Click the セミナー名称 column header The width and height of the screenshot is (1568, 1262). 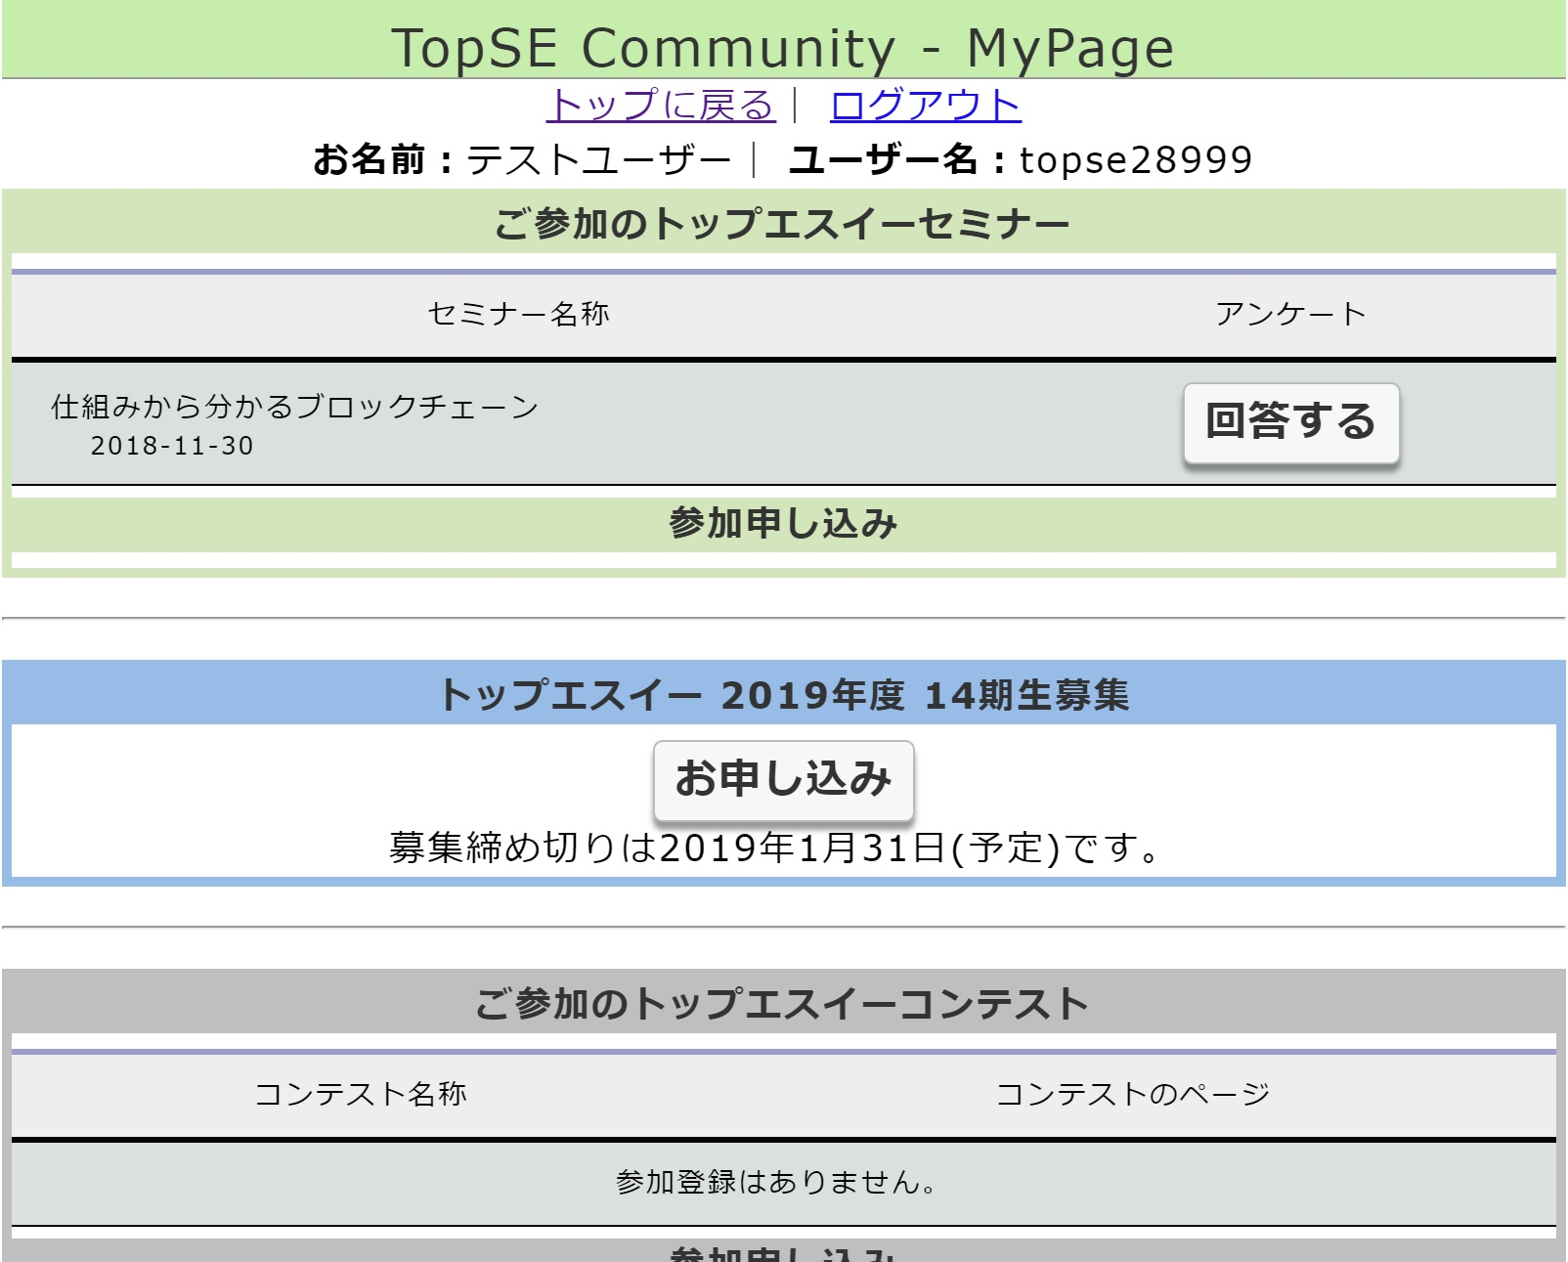coord(518,314)
